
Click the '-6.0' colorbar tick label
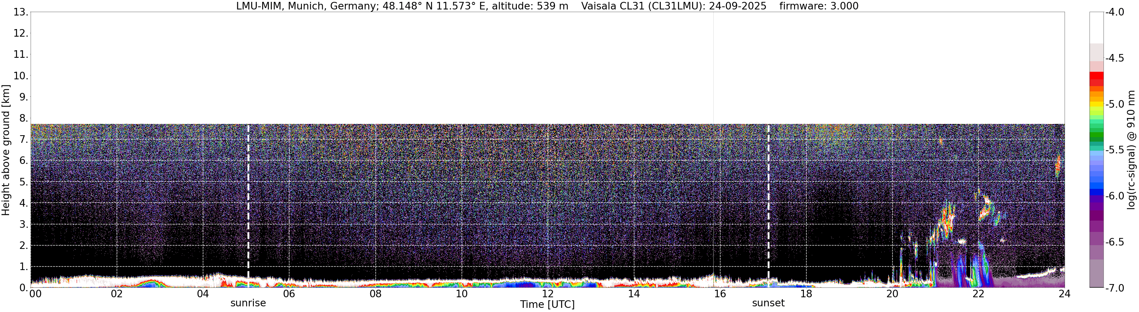point(1115,196)
